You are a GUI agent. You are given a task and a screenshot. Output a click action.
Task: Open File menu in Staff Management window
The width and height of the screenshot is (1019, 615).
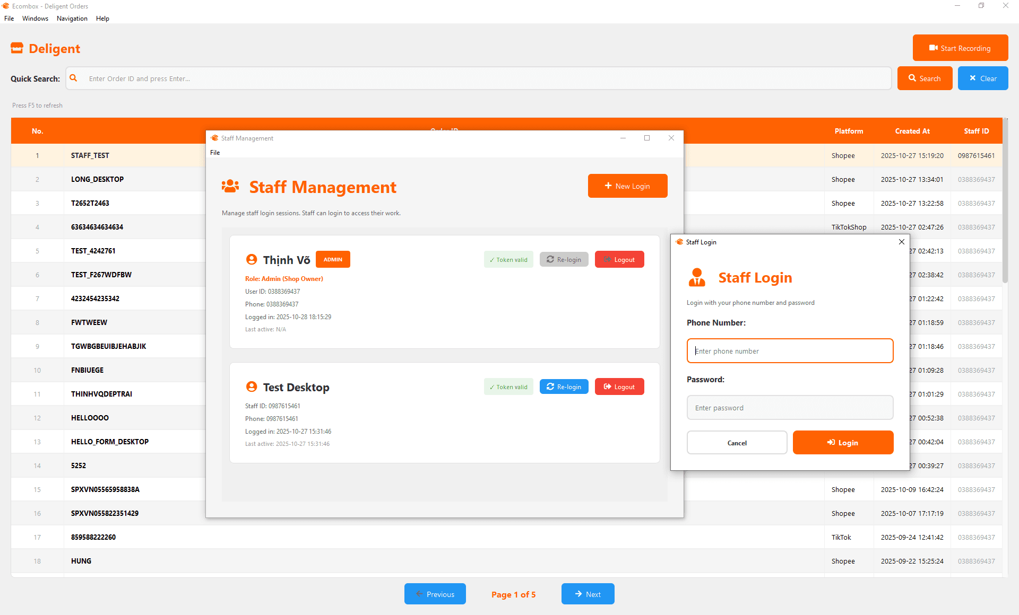(x=215, y=152)
